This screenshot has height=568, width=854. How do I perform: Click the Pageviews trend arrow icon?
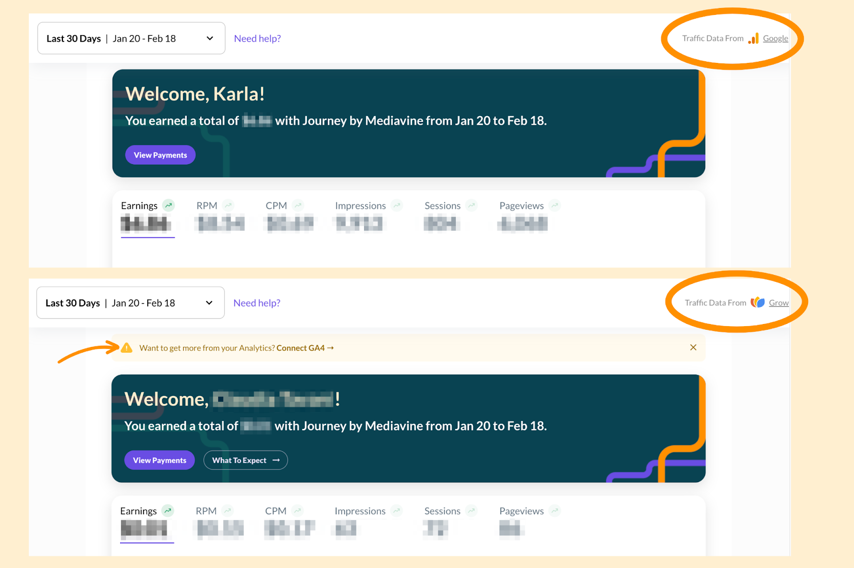pos(555,205)
